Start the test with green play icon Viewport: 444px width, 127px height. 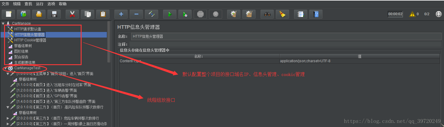[169, 14]
